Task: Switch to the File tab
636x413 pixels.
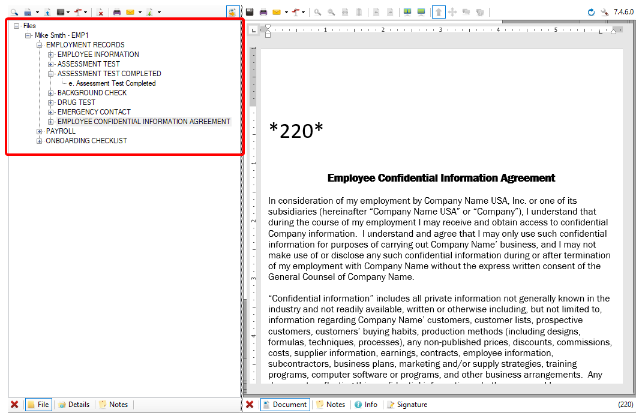Action: (38, 405)
